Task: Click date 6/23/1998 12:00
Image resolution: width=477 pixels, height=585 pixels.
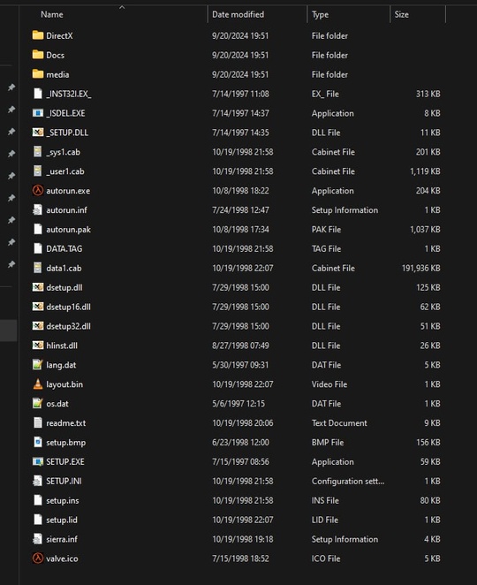Action: point(240,443)
